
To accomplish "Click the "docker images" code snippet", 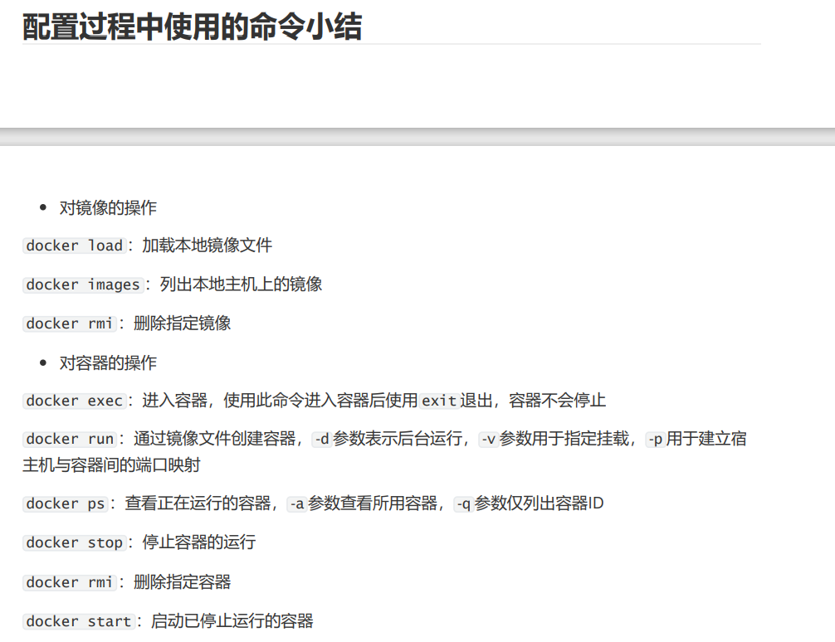I will coord(83,285).
